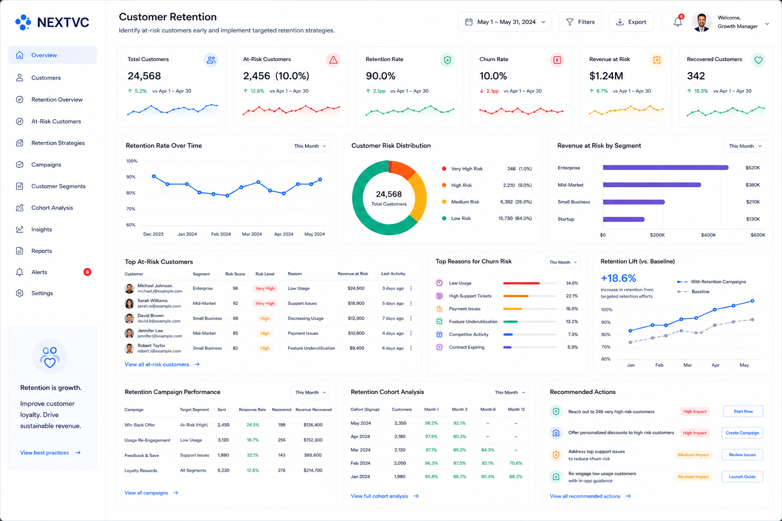Click the Recovered Customers heart icon
Screen dimensions: 782x521
pos(758,60)
